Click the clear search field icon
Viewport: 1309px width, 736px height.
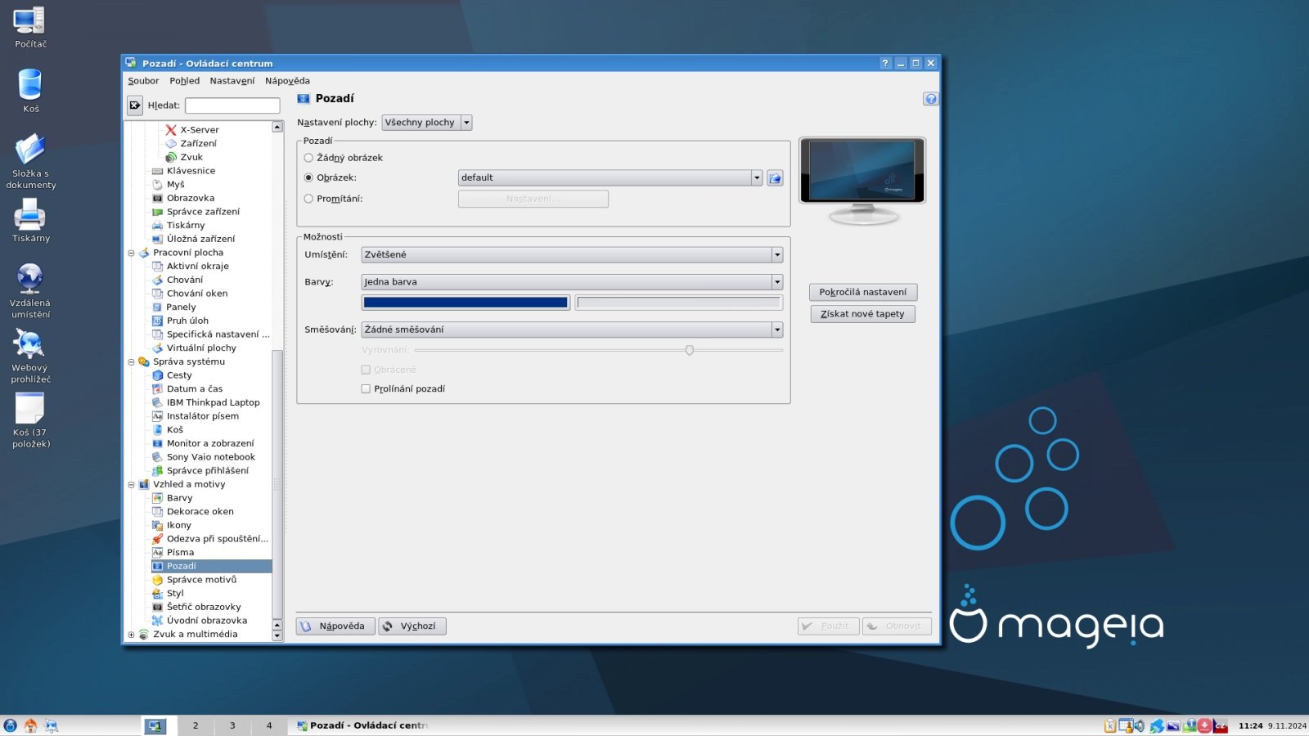pos(135,105)
